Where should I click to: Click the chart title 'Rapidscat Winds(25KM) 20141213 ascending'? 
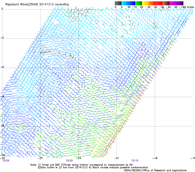click(x=37, y=4)
